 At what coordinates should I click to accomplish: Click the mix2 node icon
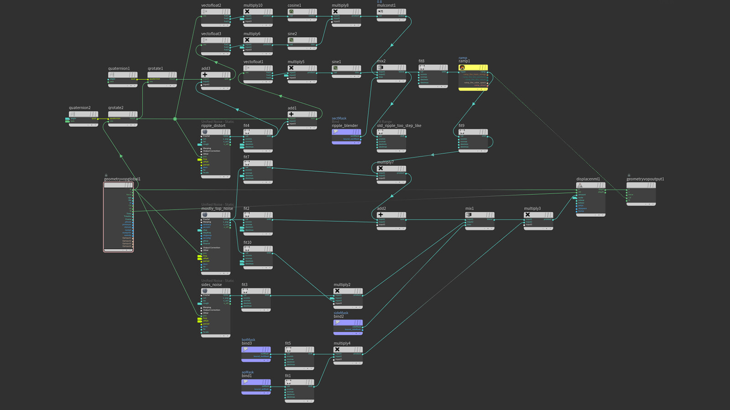[x=381, y=67]
